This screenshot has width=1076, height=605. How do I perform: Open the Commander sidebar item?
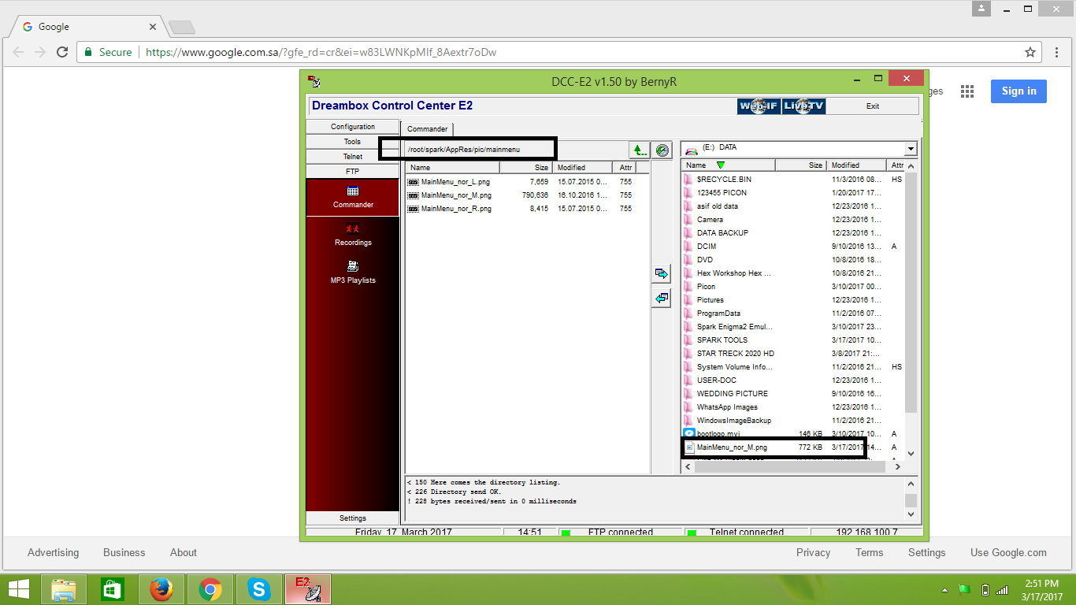tap(353, 197)
